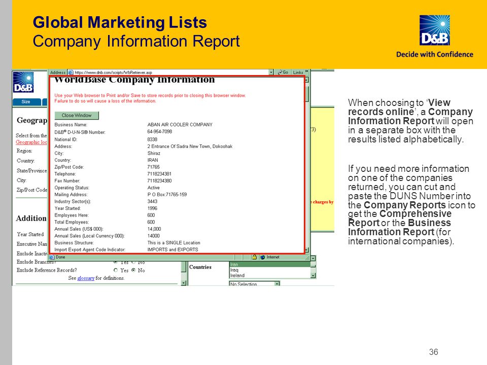Screen dimensions: 487x365
Task: Click the text This is a SINGLE Location
Action: pyautogui.click(x=173, y=243)
